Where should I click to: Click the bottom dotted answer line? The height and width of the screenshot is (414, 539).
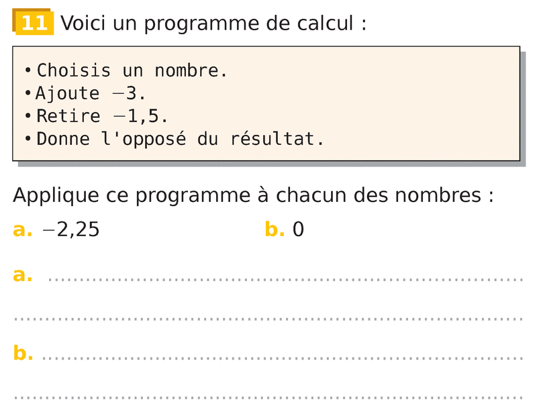coord(268,397)
